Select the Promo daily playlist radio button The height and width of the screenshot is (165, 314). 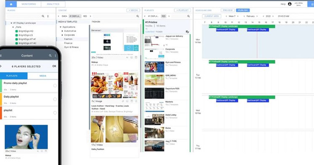click(x=55, y=85)
